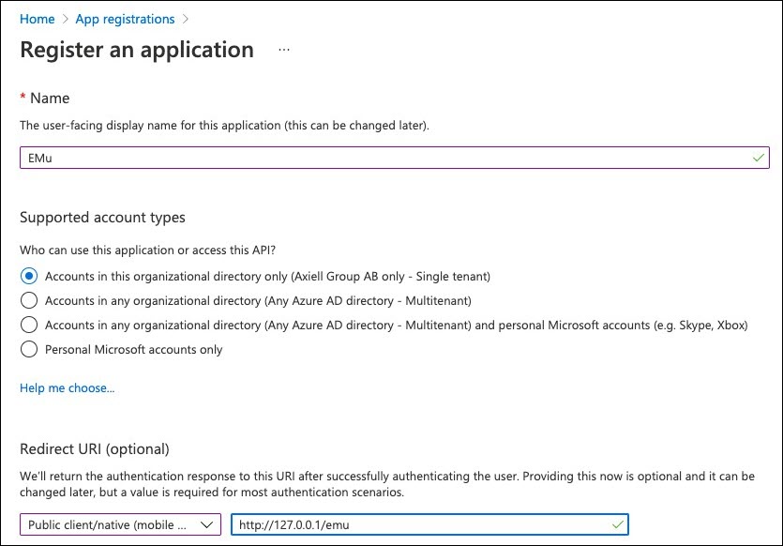This screenshot has height=546, width=783.
Task: Click the required Name field label
Action: pos(50,98)
